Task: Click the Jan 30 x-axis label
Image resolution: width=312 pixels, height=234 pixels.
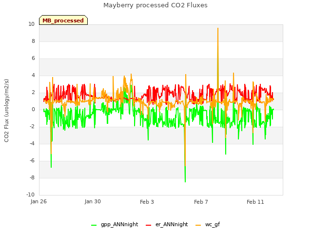Action: (93, 202)
